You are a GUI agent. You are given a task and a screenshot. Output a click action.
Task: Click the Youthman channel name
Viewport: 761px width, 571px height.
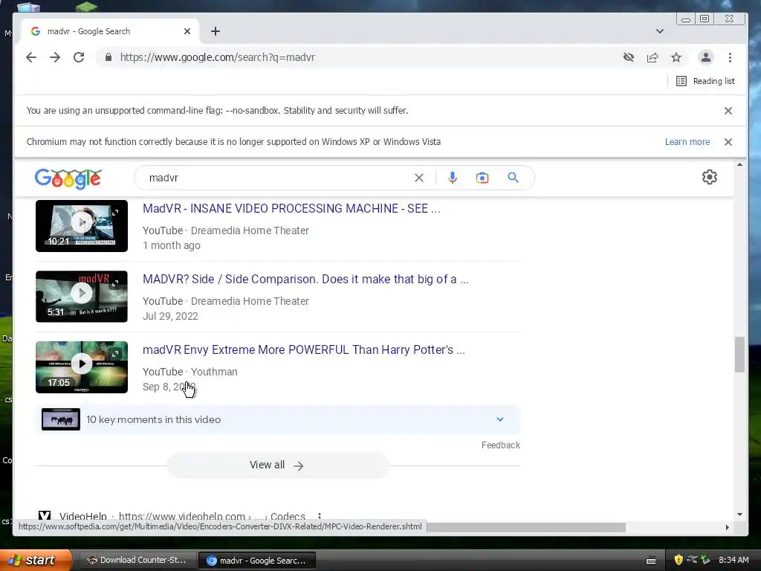pyautogui.click(x=214, y=372)
